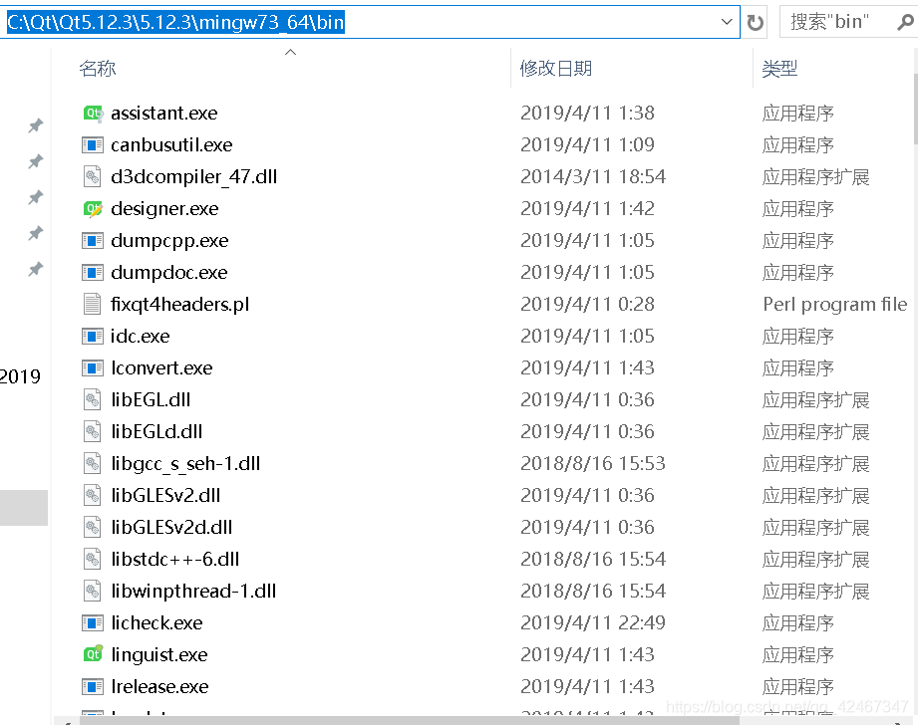This screenshot has height=725, width=918.
Task: Click the date 2019/4/11 1:42
Action: click(x=587, y=208)
